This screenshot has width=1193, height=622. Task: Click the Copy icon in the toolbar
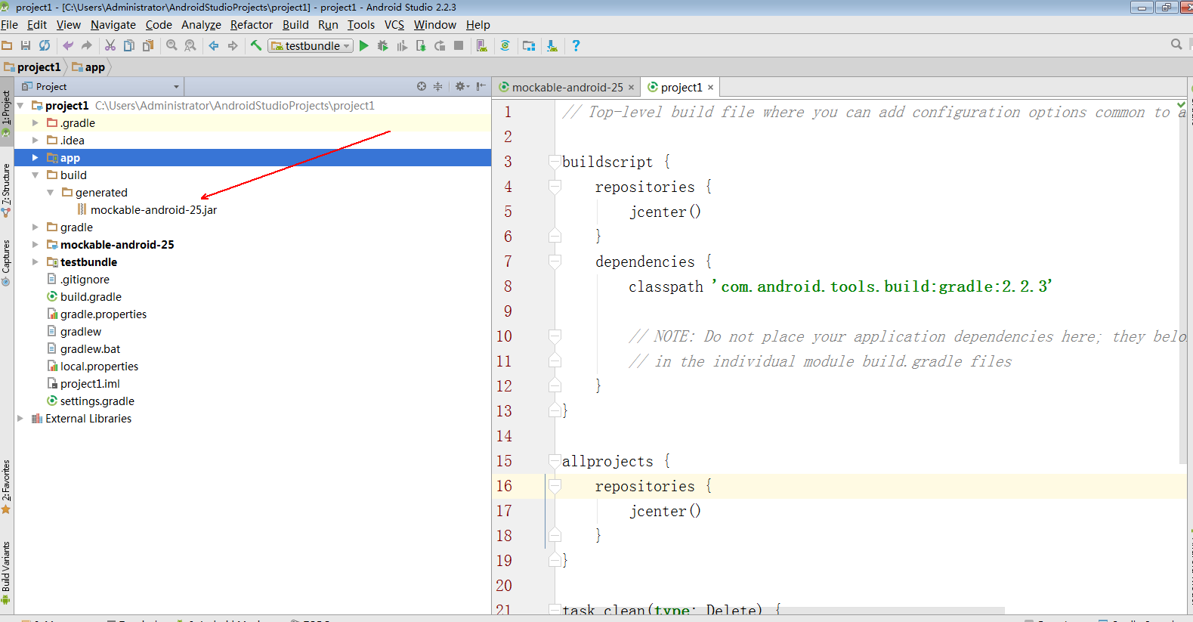coord(129,45)
